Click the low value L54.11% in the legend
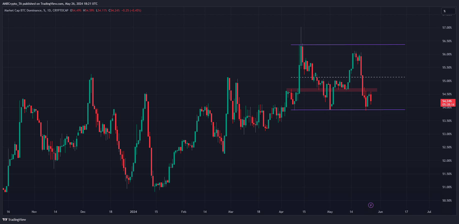 click(x=102, y=10)
